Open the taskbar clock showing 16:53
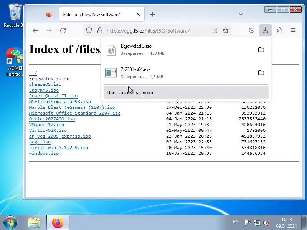Screen dimensions: 307x230 [286, 223]
